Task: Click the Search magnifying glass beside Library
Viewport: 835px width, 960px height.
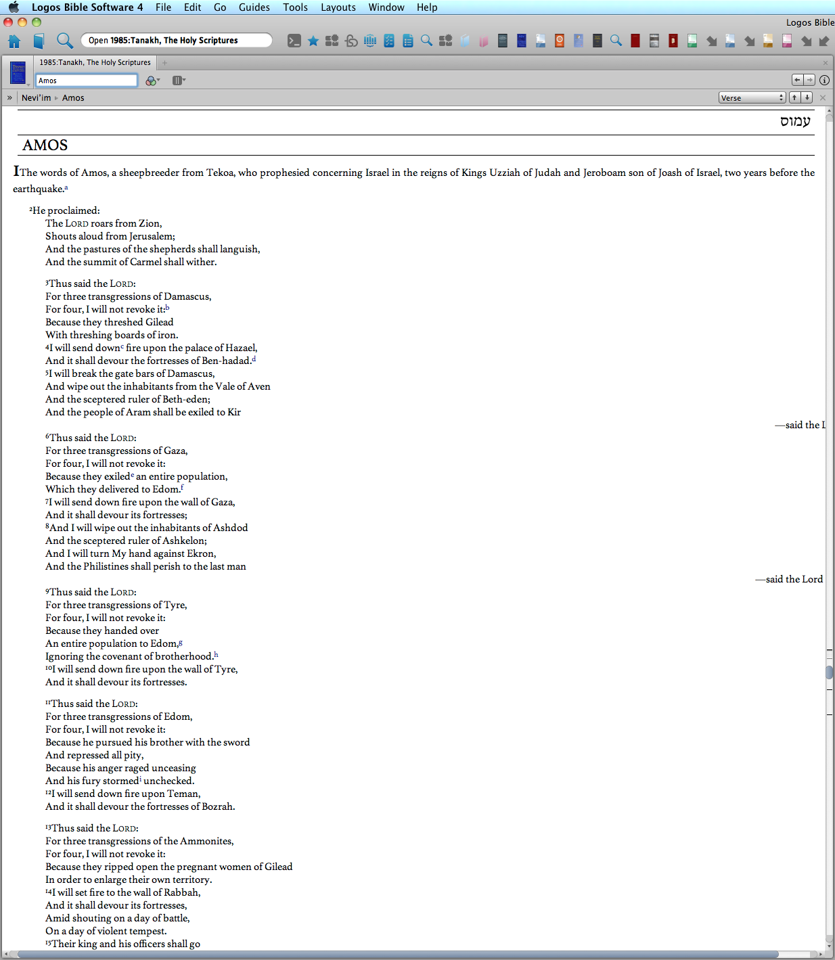Action: click(64, 40)
